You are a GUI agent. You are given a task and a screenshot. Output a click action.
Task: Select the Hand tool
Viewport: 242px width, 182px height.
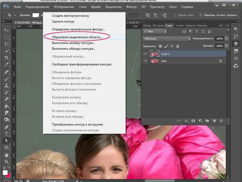coord(7,155)
